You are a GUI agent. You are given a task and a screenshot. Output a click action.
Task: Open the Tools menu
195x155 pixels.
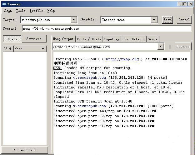coord(21,11)
